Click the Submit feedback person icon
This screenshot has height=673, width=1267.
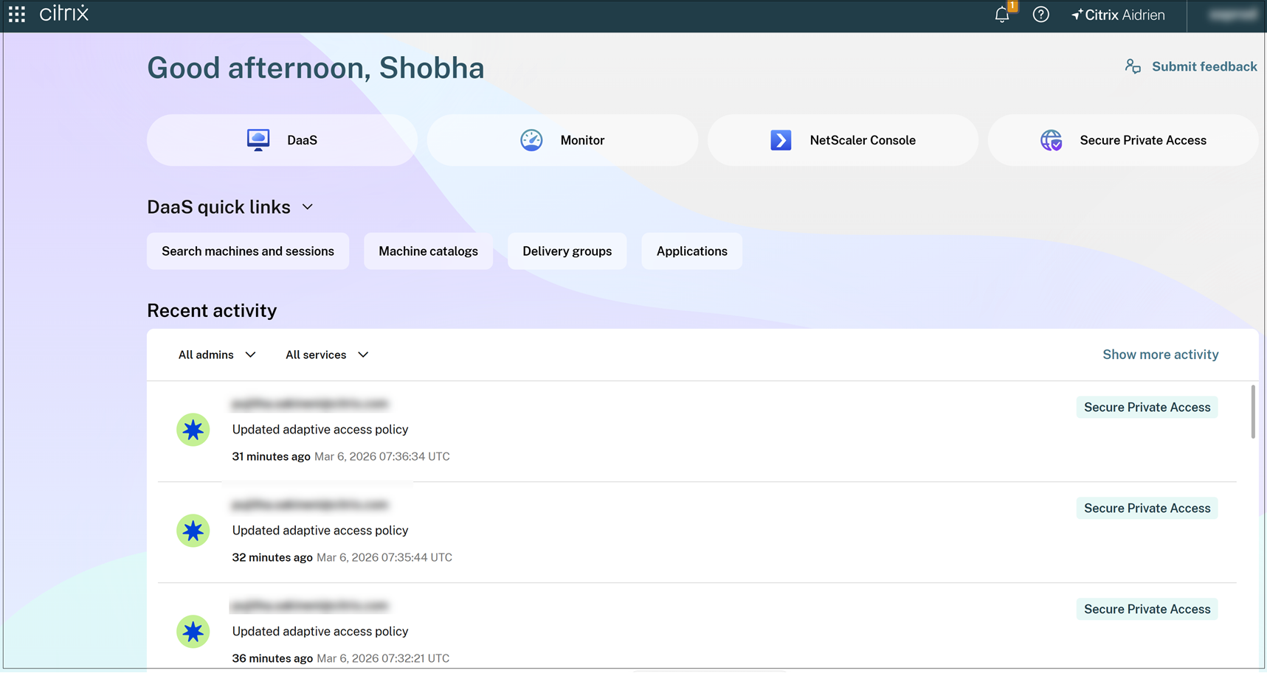(1133, 66)
